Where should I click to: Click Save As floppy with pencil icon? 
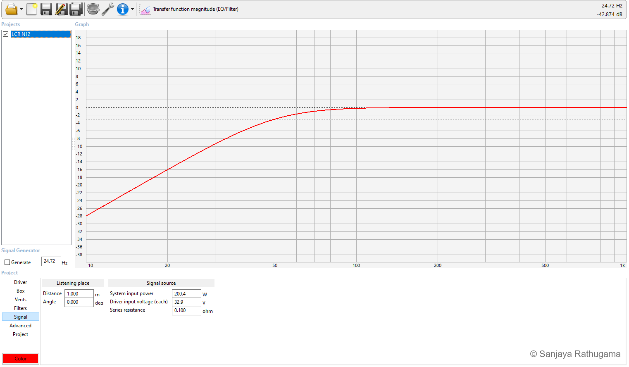coord(61,9)
